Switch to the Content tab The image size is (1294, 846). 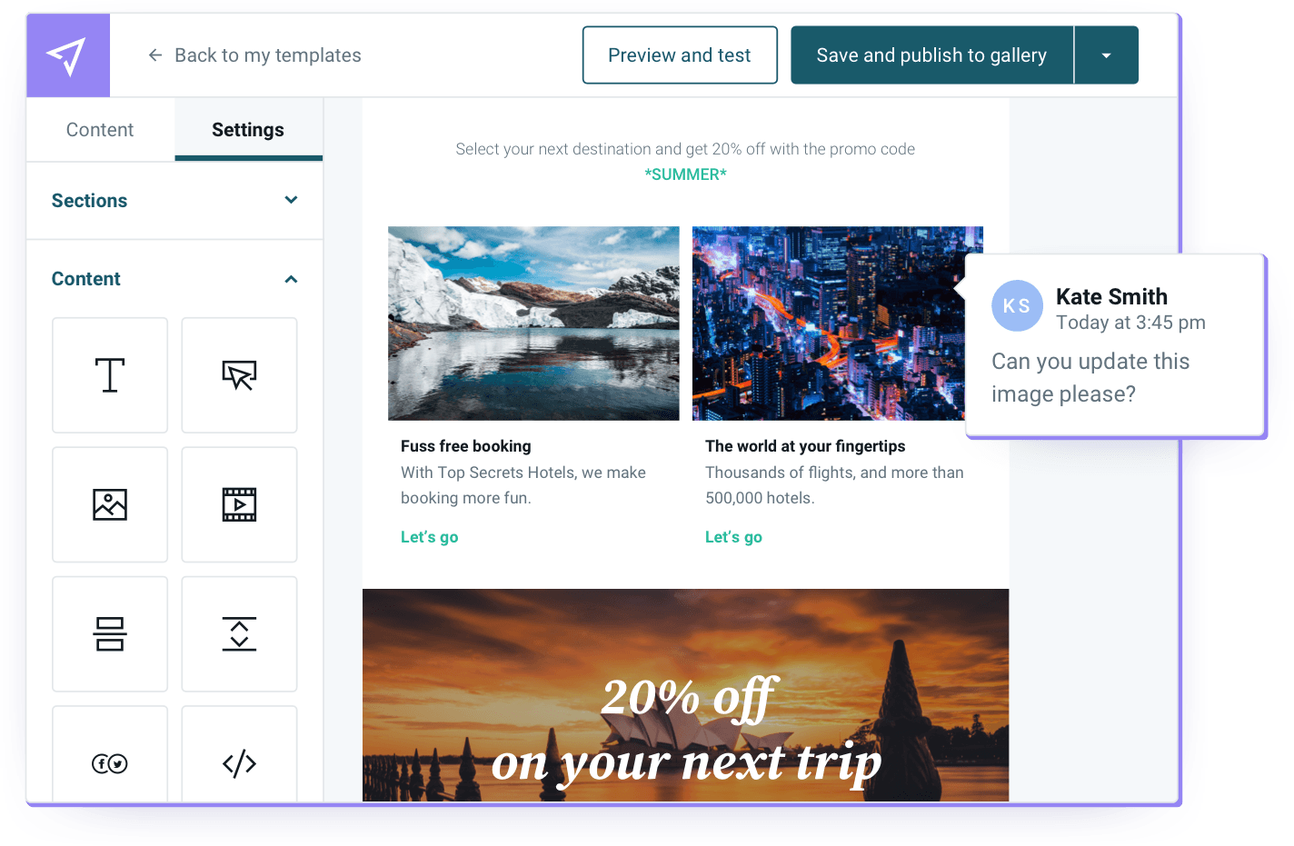pos(100,130)
